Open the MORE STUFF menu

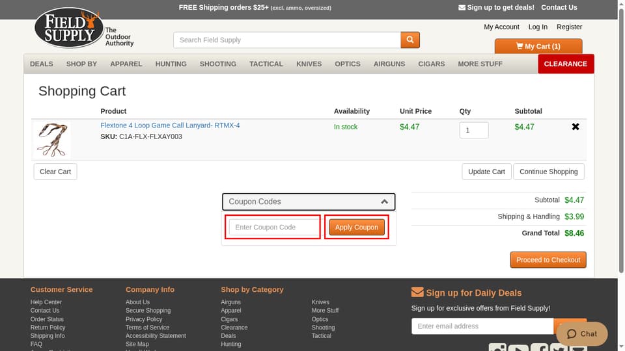pos(480,64)
